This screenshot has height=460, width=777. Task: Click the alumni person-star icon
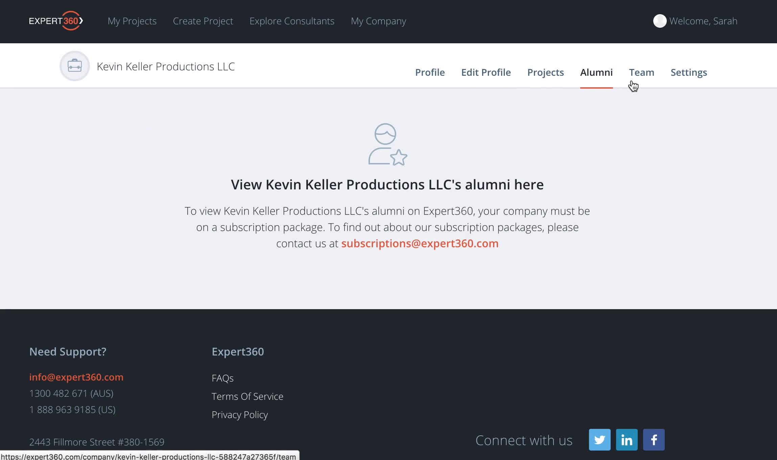point(386,144)
